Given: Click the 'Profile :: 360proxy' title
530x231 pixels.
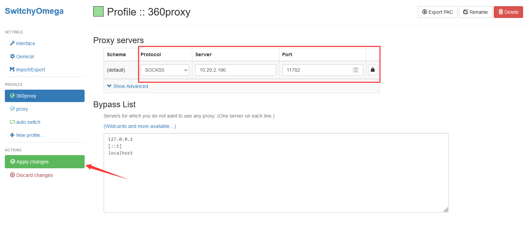Looking at the screenshot, I should 149,12.
